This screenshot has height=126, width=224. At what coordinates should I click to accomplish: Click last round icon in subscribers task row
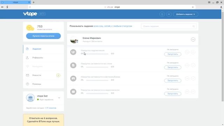click(193, 52)
